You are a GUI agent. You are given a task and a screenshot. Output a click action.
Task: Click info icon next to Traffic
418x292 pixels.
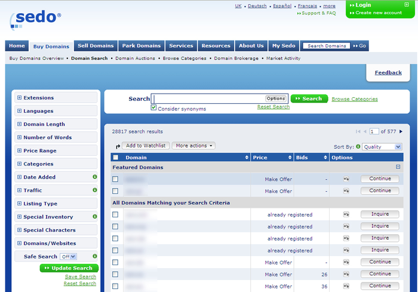pyautogui.click(x=94, y=190)
